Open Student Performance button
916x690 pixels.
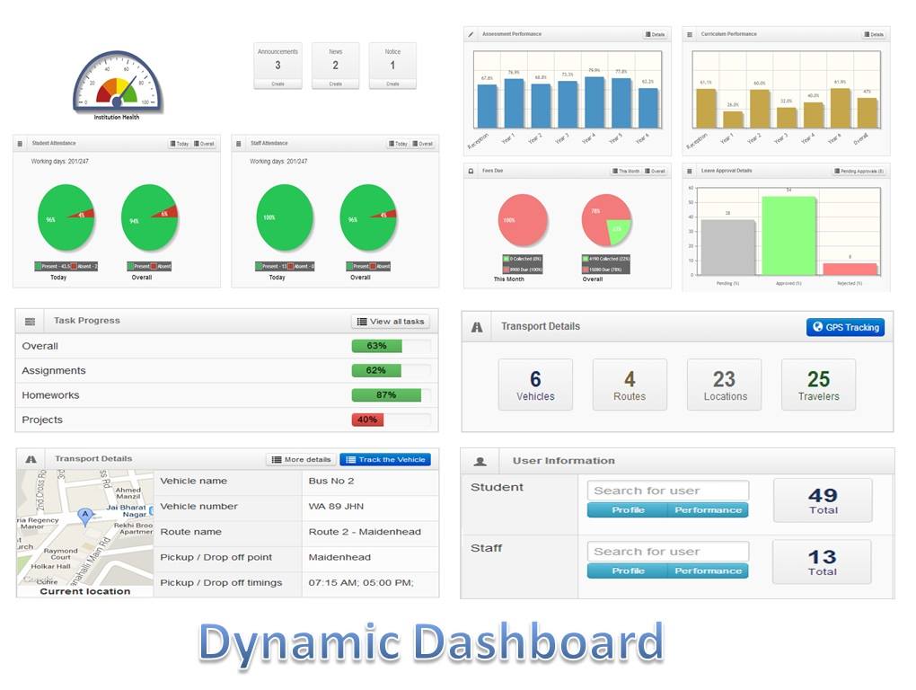pos(708,510)
